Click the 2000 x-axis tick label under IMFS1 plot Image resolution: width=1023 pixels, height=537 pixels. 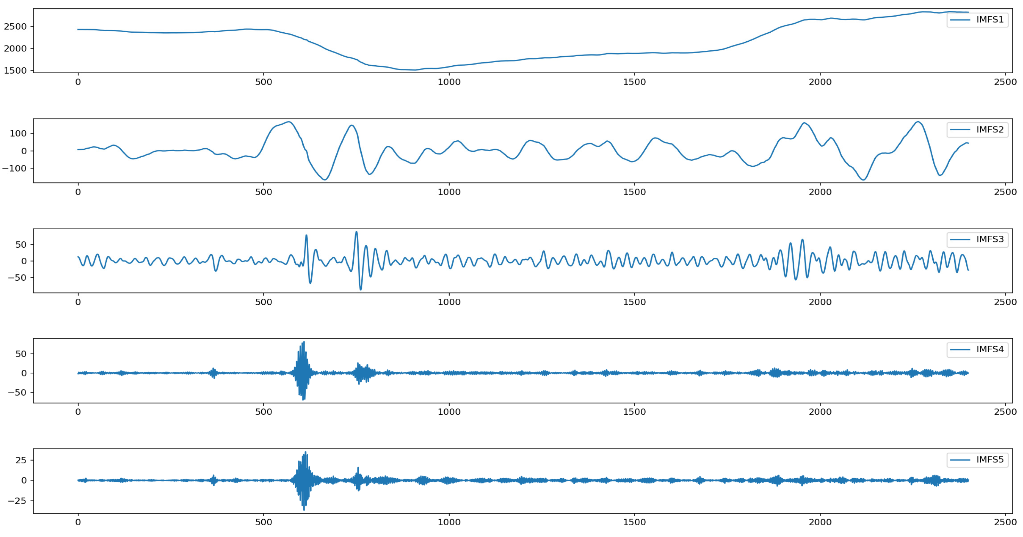820,82
